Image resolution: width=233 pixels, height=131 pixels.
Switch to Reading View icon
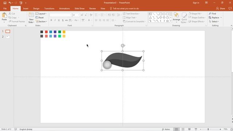(x=189, y=129)
